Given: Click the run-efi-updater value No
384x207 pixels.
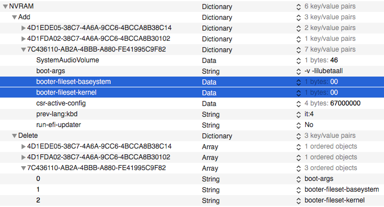Looking at the screenshot, I should (309, 125).
